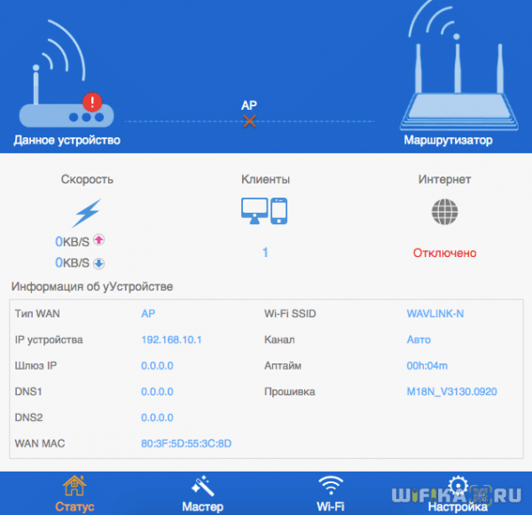Click the monitor and phone clients icon
Screen dimensions: 532x515
pyautogui.click(x=264, y=211)
